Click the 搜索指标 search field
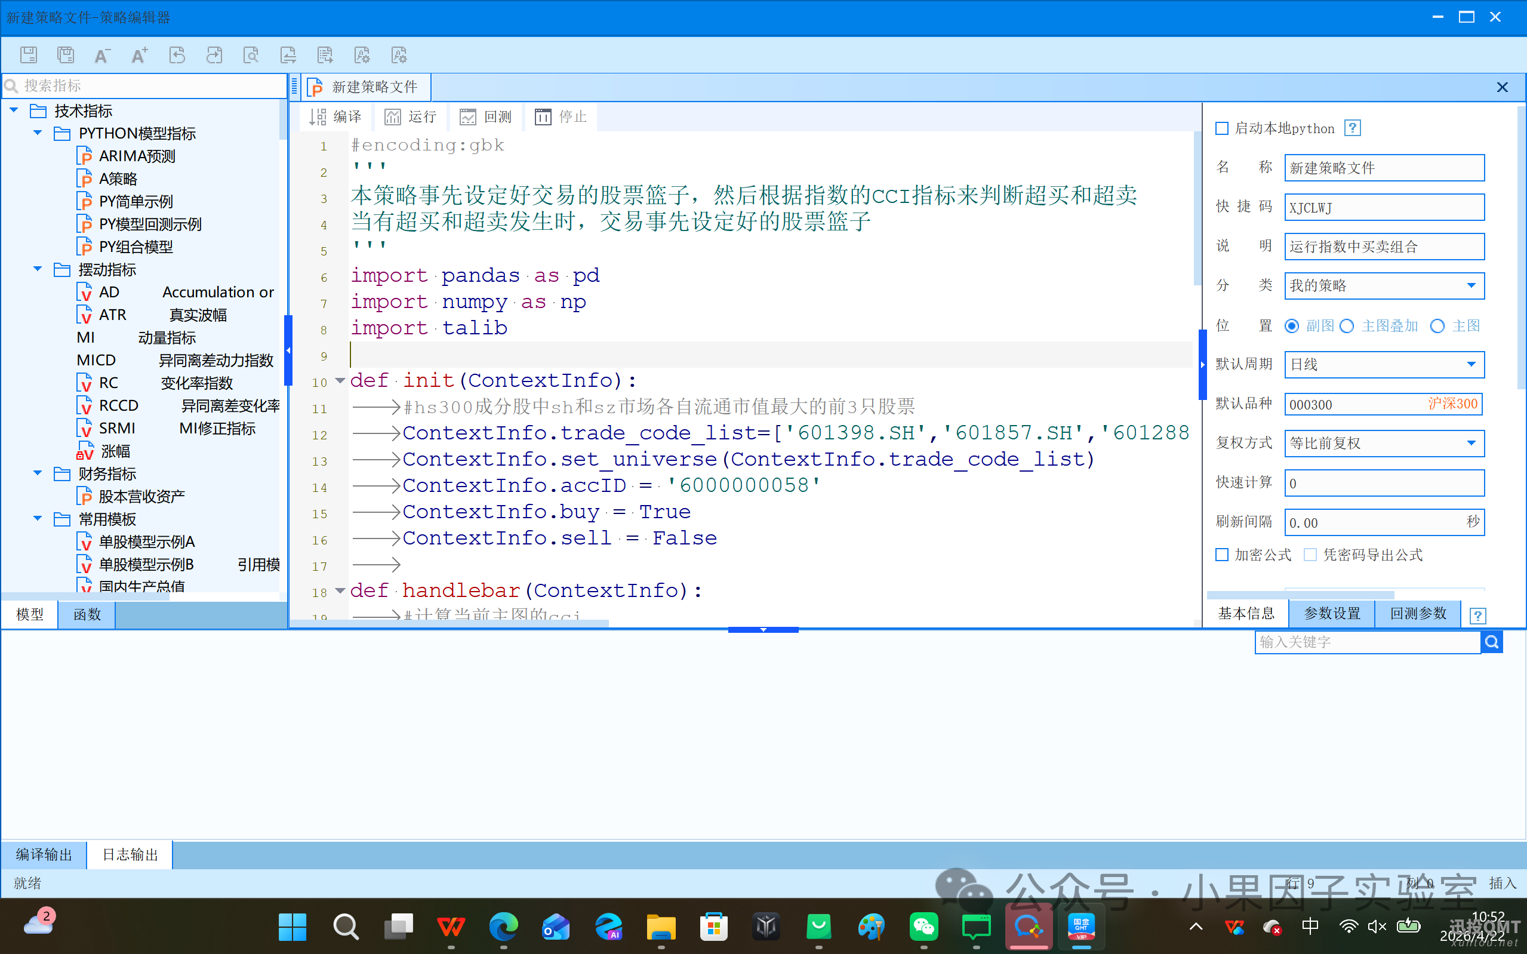The width and height of the screenshot is (1527, 954). (x=145, y=85)
